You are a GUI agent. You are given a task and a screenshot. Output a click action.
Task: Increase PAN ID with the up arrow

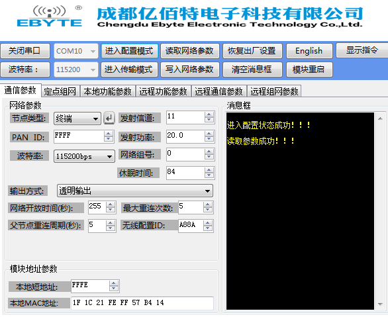[109, 134]
